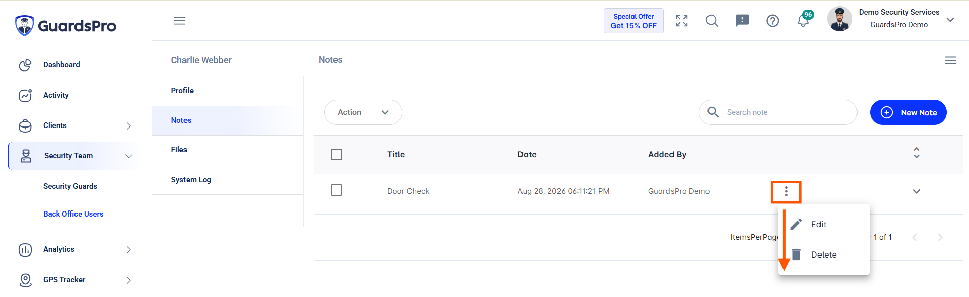The width and height of the screenshot is (969, 297).
Task: Click the Search note input field
Action: 778,112
